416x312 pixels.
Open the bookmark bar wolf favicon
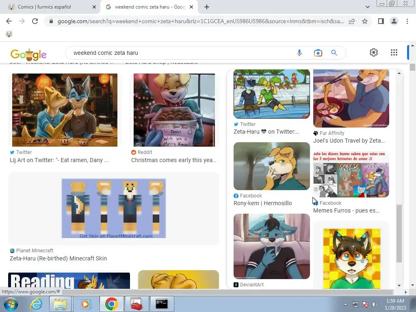(9, 34)
